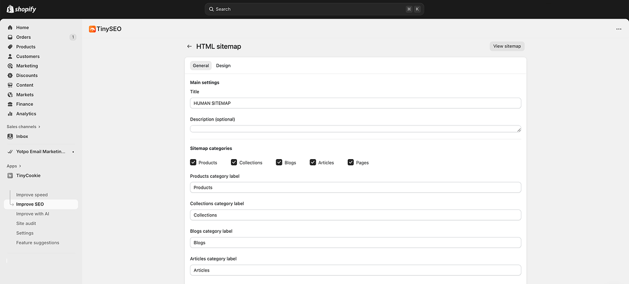Click the Marketing target icon

coord(10,66)
